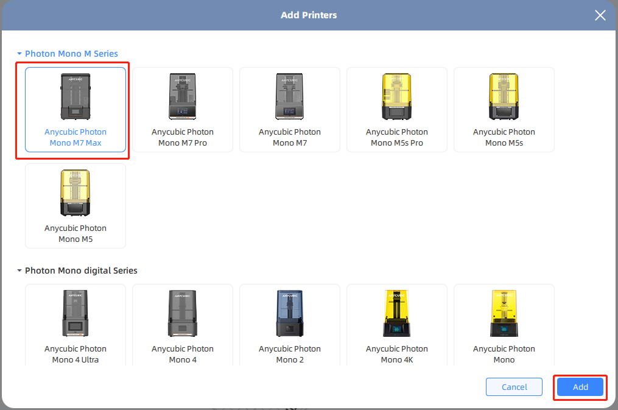Click the 'Mono M5s' label text

pyautogui.click(x=504, y=143)
